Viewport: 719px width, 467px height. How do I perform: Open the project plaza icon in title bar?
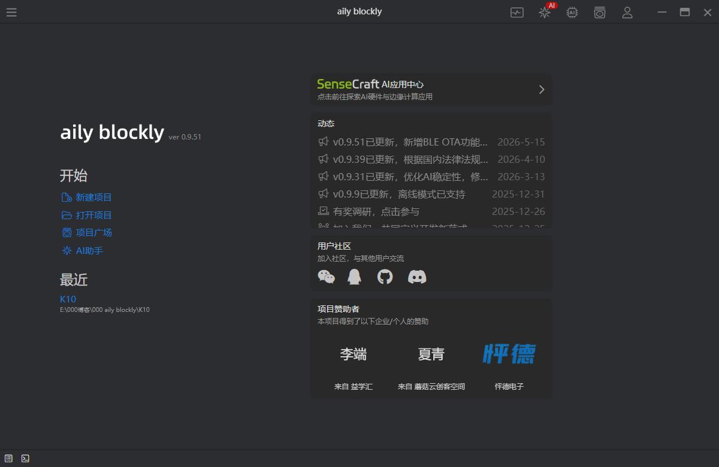click(600, 12)
